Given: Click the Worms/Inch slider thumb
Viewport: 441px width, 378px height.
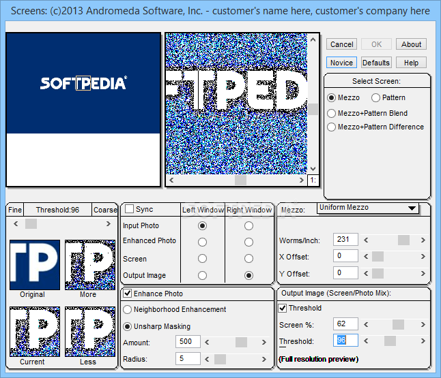Looking at the screenshot, I should tap(403, 240).
